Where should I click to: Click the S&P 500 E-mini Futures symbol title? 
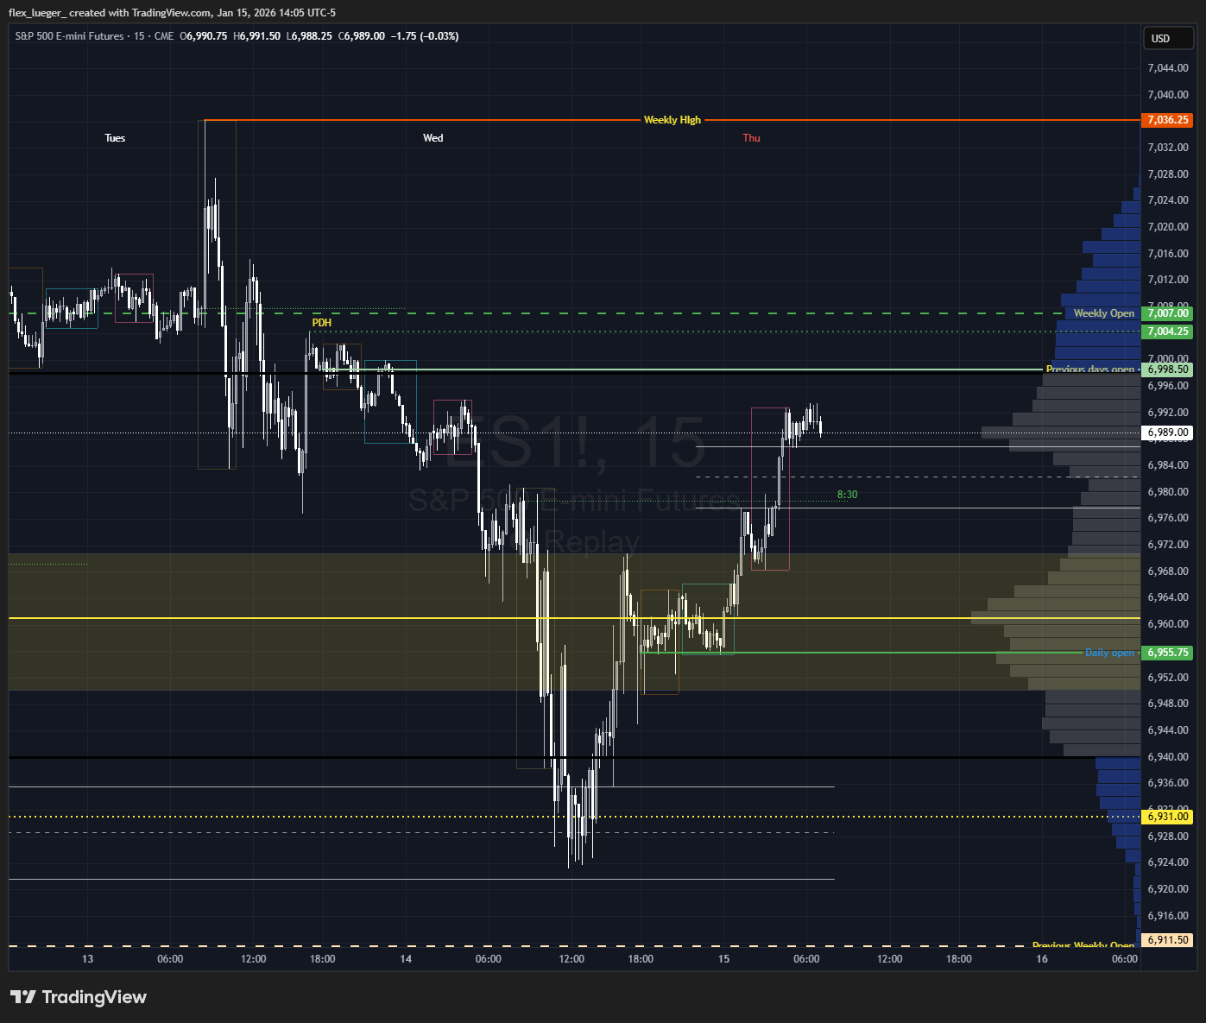[x=69, y=36]
